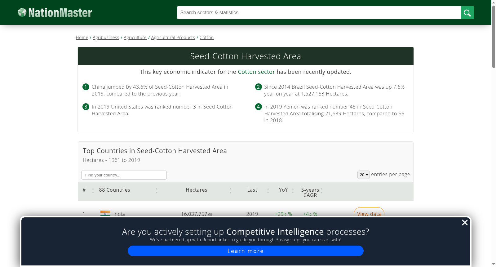Click the scrollbar up arrow
The image size is (496, 267).
click(x=494, y=2)
